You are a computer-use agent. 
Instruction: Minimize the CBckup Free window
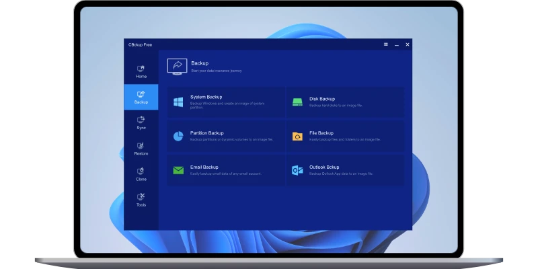tap(397, 44)
